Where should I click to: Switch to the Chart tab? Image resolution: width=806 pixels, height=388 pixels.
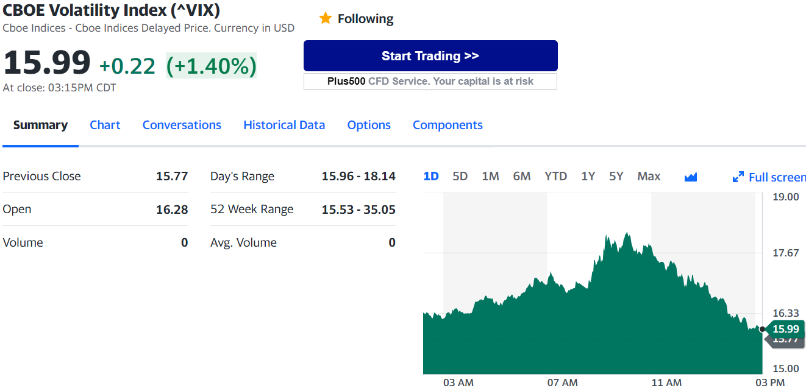105,125
